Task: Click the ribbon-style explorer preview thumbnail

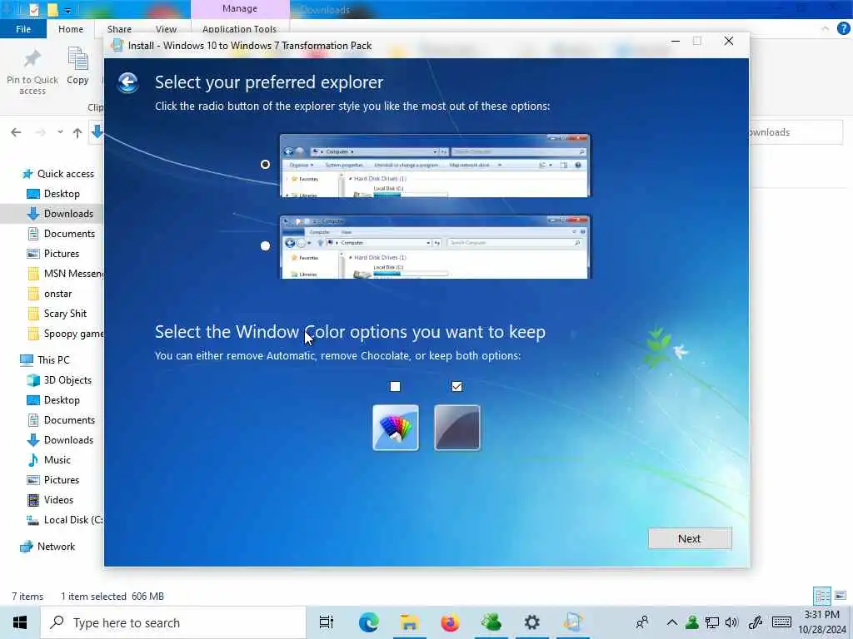Action: point(435,247)
